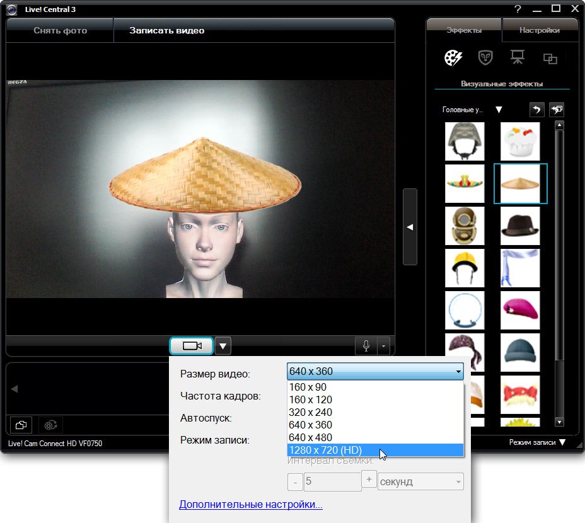Open the Настройки tab

click(x=539, y=30)
